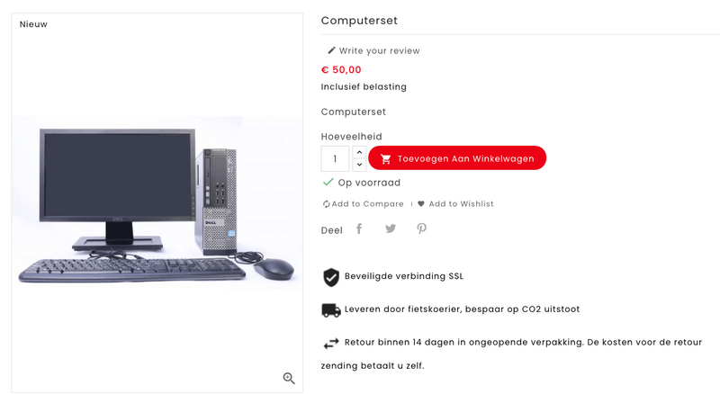Click the pencil icon beside Write your review
Image resolution: width=720 pixels, height=394 pixels.
tap(331, 50)
